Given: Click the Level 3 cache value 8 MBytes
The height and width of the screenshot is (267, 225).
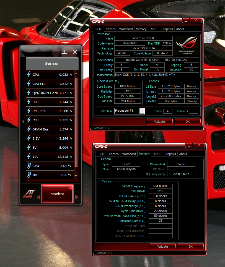Looking at the screenshot, I should click(x=171, y=101).
